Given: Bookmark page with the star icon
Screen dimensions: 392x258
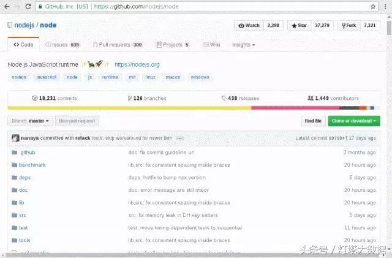Looking at the screenshot, I should pos(373,7).
